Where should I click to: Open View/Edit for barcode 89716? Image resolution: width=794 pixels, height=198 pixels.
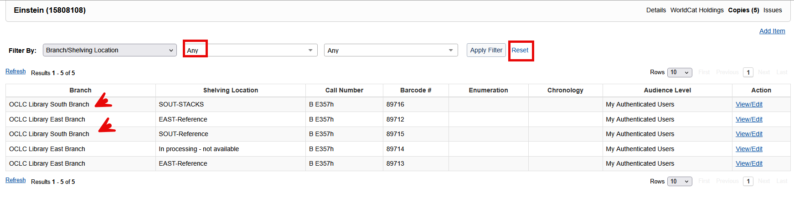click(x=748, y=104)
